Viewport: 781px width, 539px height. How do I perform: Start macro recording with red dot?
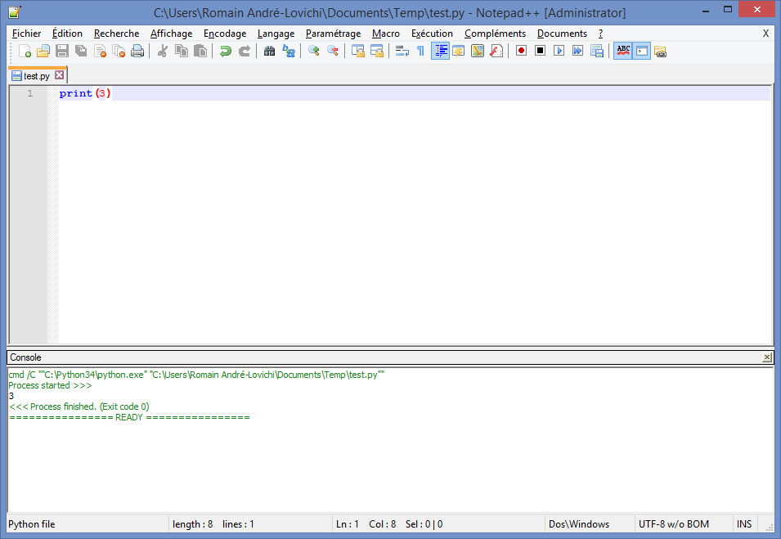coord(521,51)
